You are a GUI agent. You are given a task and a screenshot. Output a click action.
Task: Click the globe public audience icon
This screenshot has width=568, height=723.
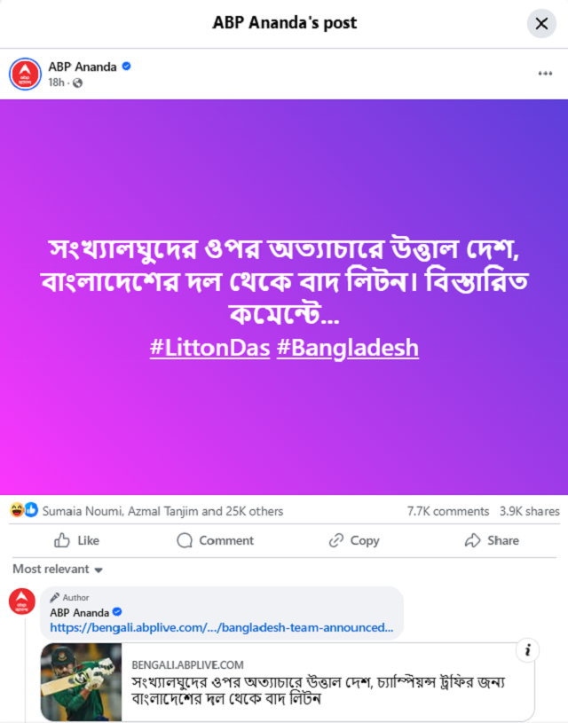(77, 83)
